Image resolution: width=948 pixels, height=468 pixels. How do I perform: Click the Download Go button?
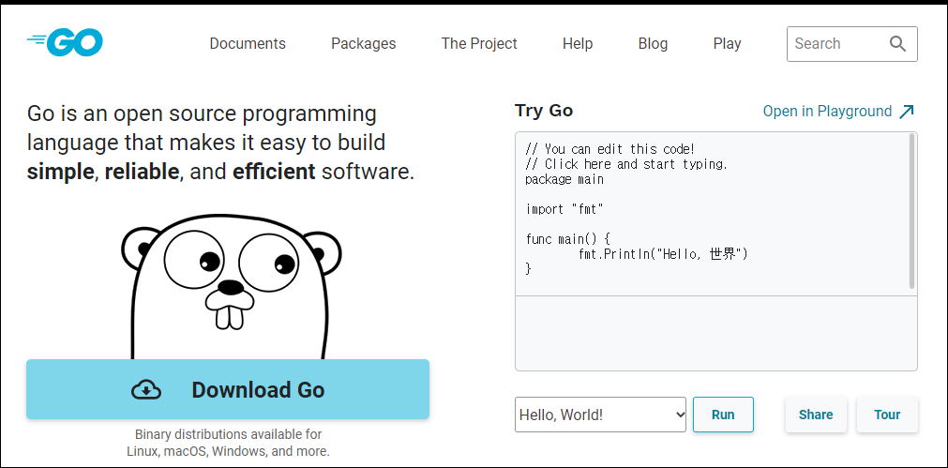(228, 389)
